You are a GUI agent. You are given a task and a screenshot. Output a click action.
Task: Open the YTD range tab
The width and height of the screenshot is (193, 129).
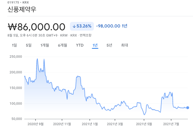click(x=80, y=45)
